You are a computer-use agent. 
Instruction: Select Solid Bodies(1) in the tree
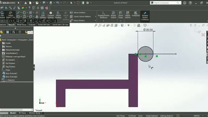click(x=10, y=53)
